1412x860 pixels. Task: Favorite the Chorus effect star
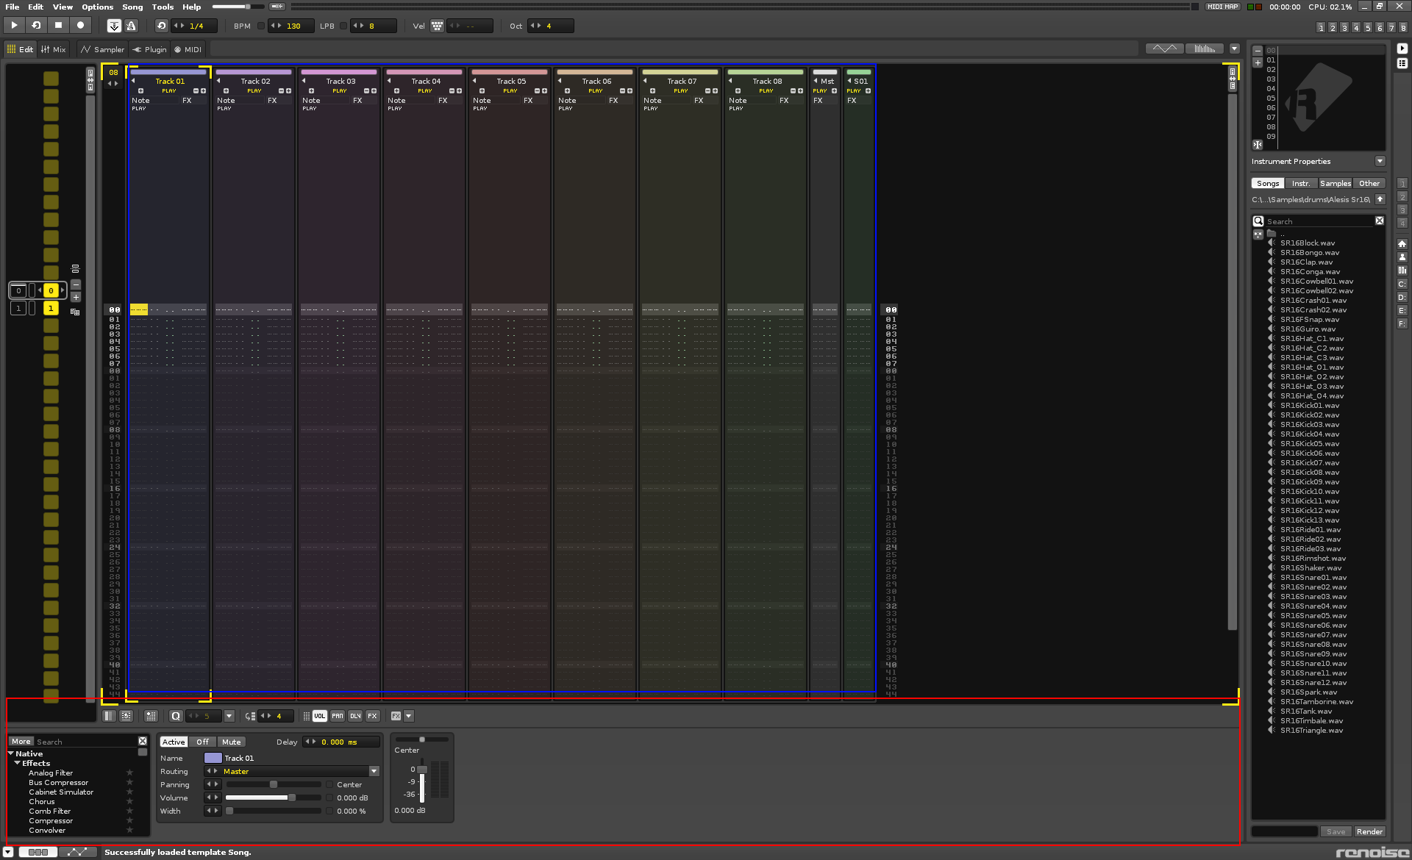point(129,801)
